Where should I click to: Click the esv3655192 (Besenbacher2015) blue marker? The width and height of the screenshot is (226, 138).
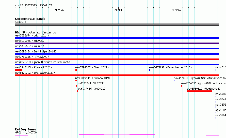click(150, 70)
